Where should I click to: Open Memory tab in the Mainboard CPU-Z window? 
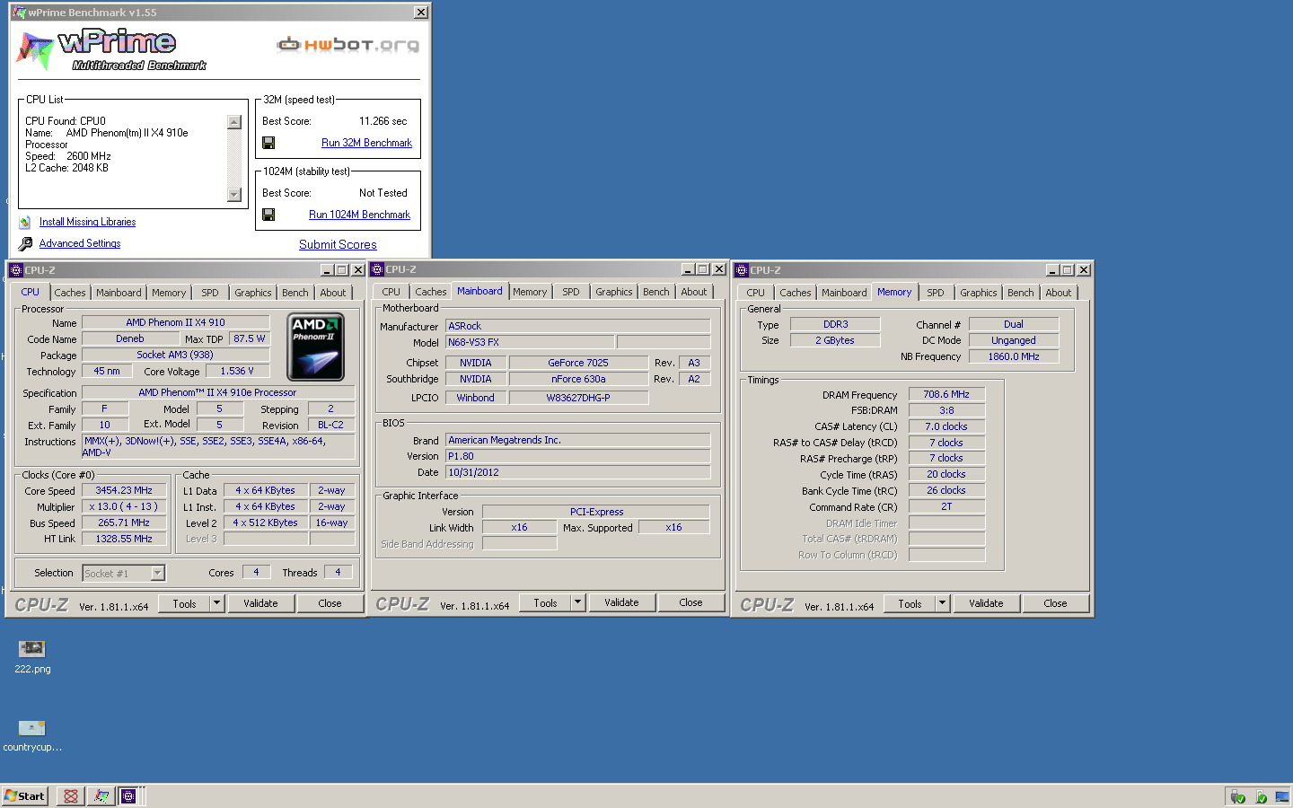(530, 292)
